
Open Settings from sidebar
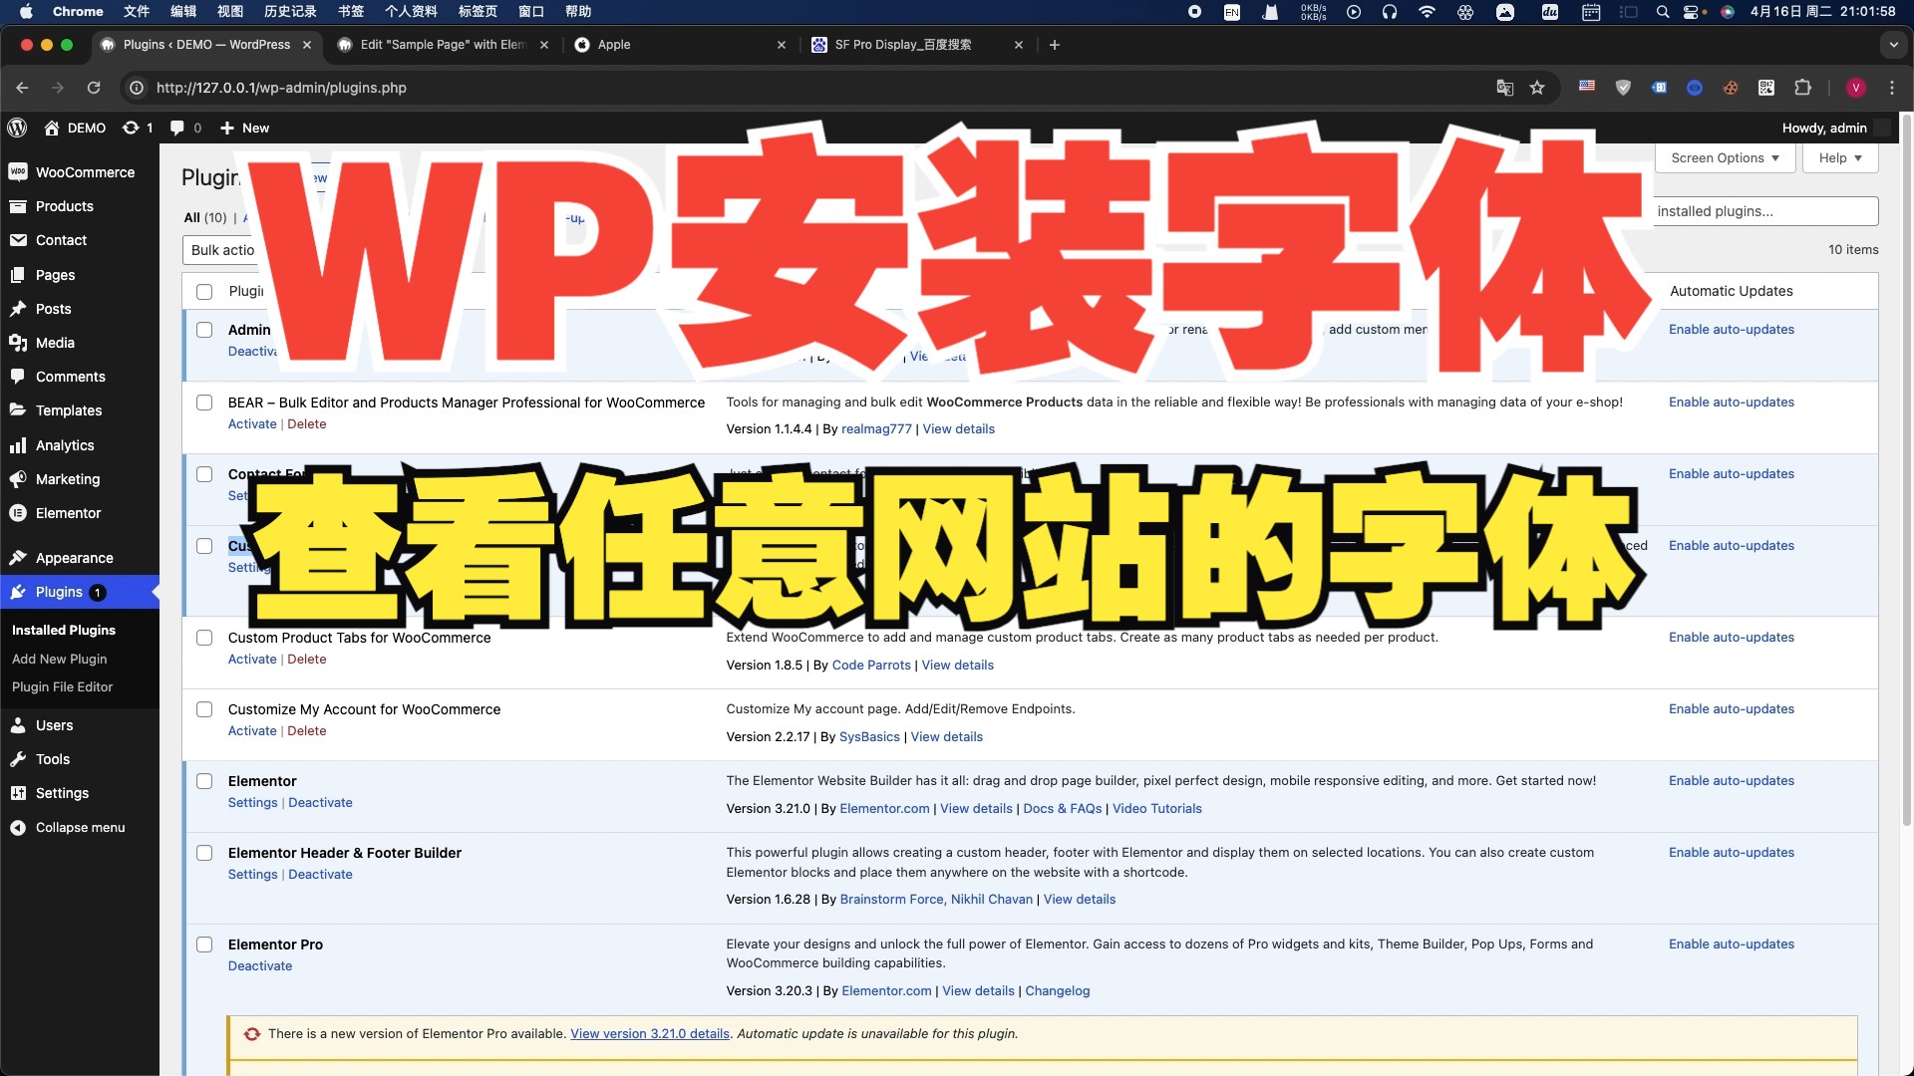click(62, 793)
